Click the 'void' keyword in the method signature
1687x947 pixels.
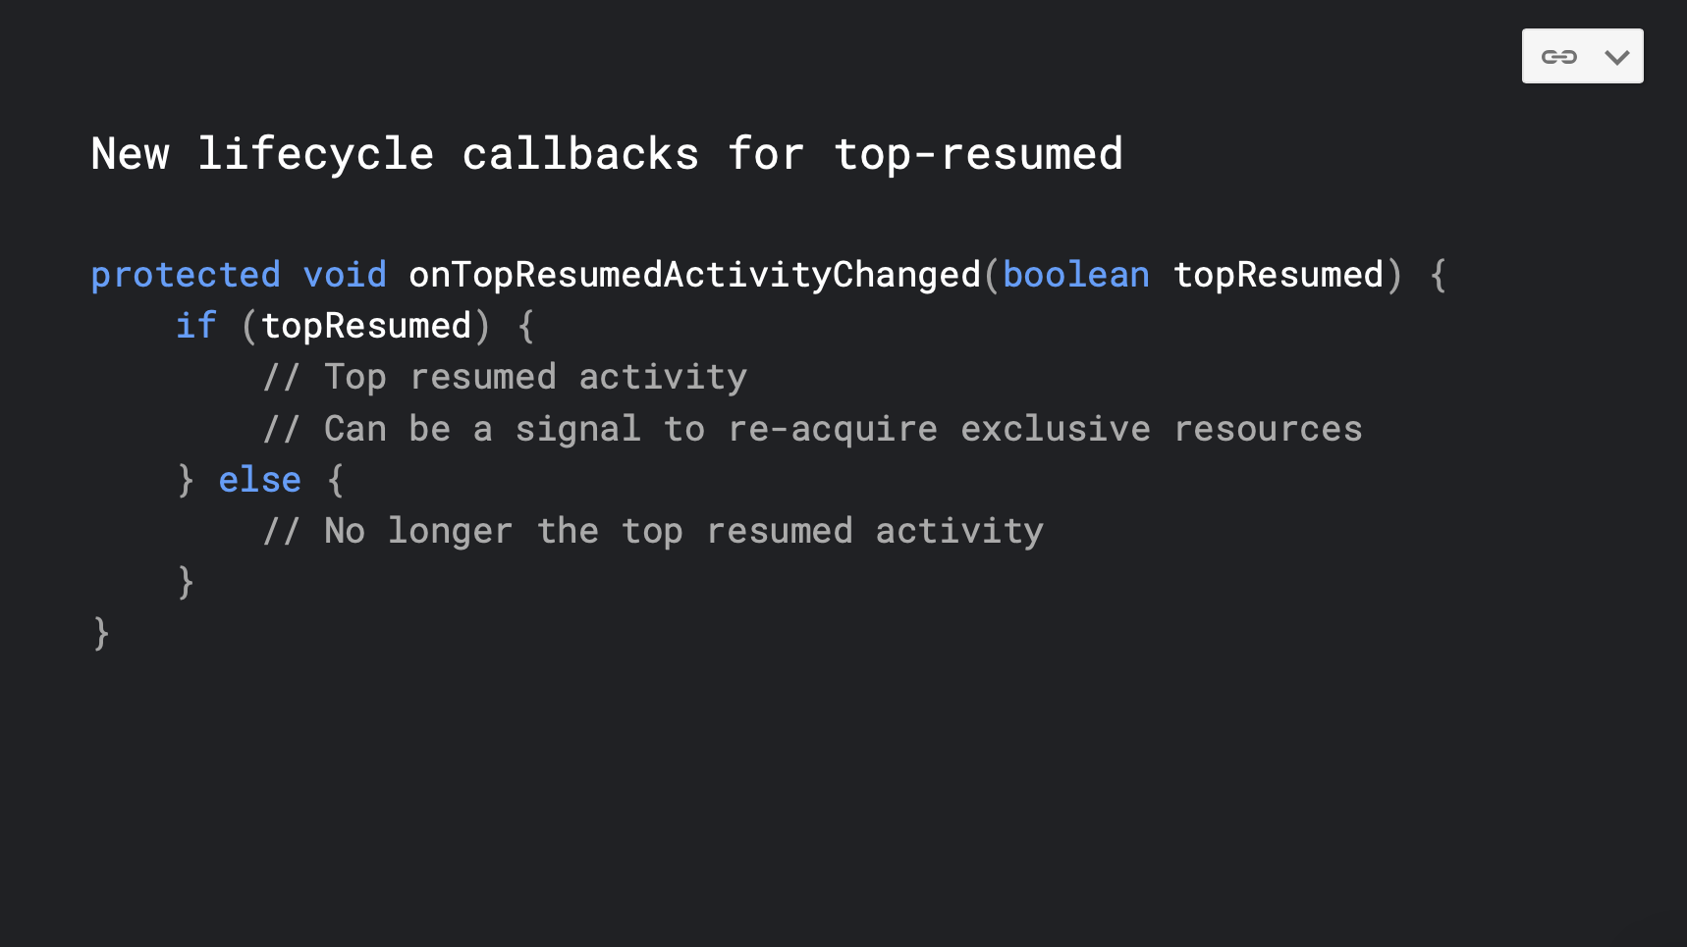click(345, 275)
